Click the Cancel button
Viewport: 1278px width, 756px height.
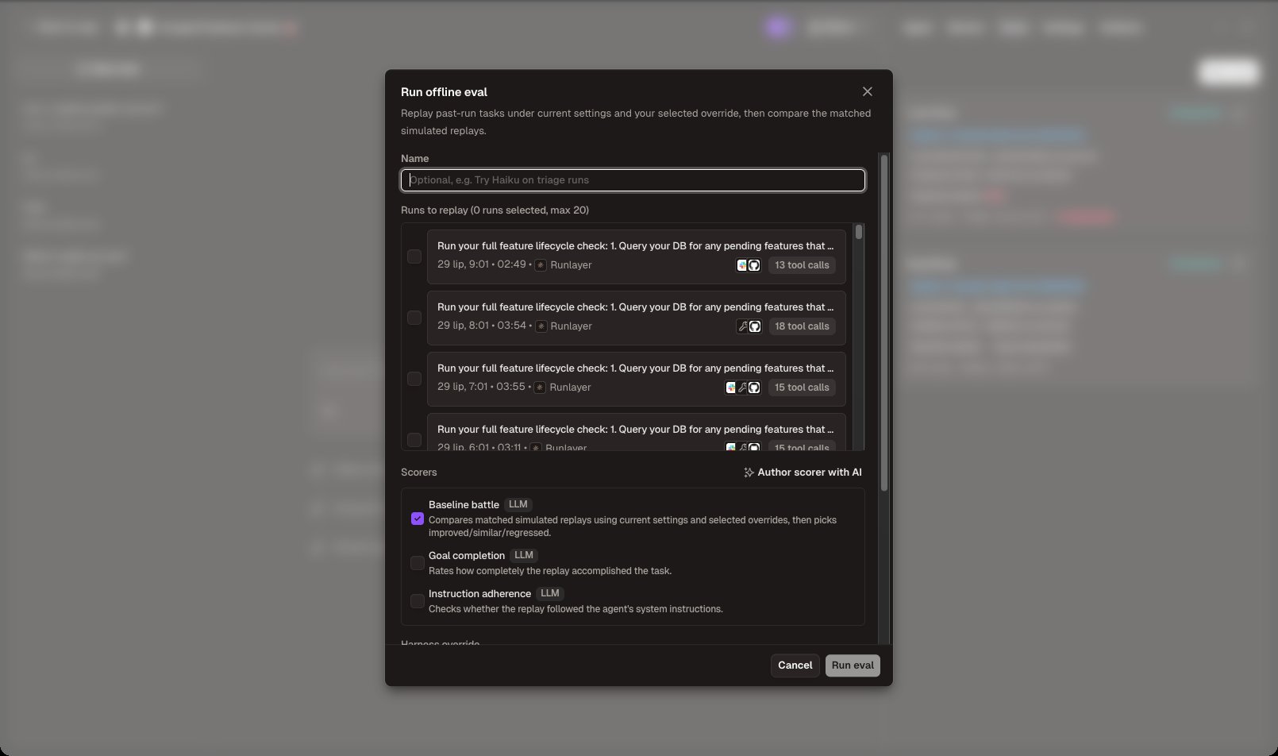click(795, 665)
